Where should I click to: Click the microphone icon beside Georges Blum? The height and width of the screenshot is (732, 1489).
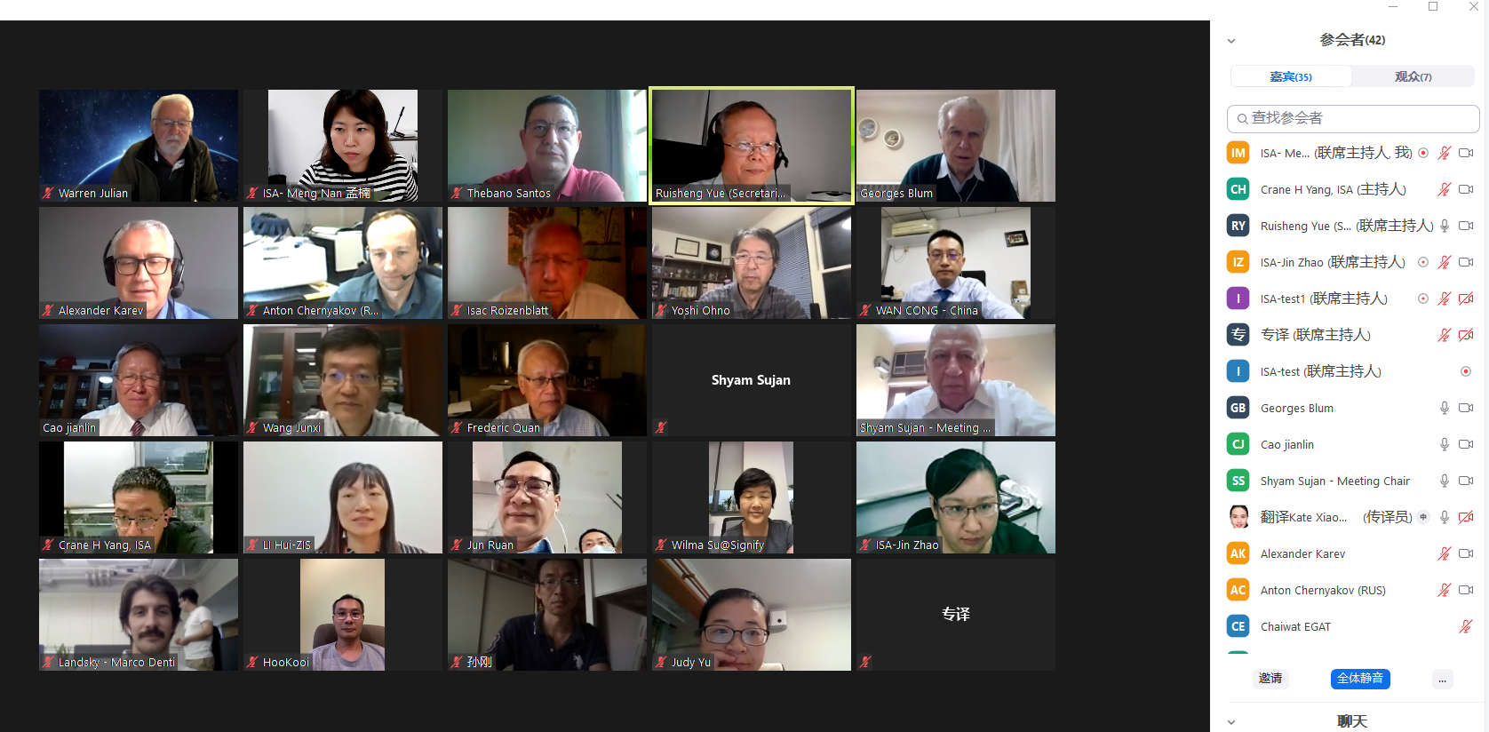1445,408
